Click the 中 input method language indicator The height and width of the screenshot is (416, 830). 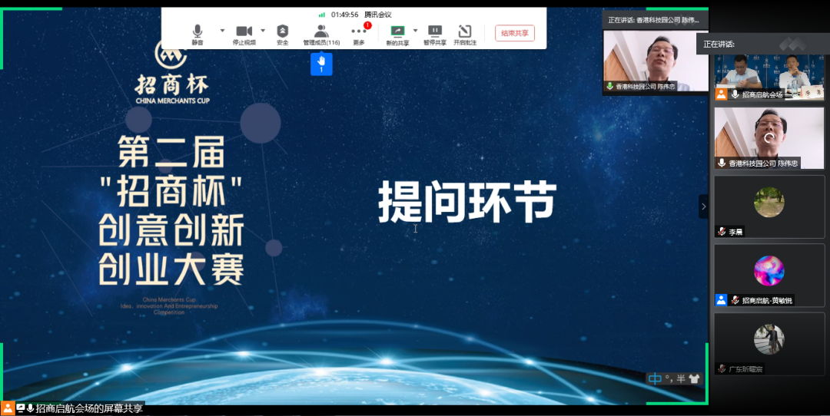(656, 378)
